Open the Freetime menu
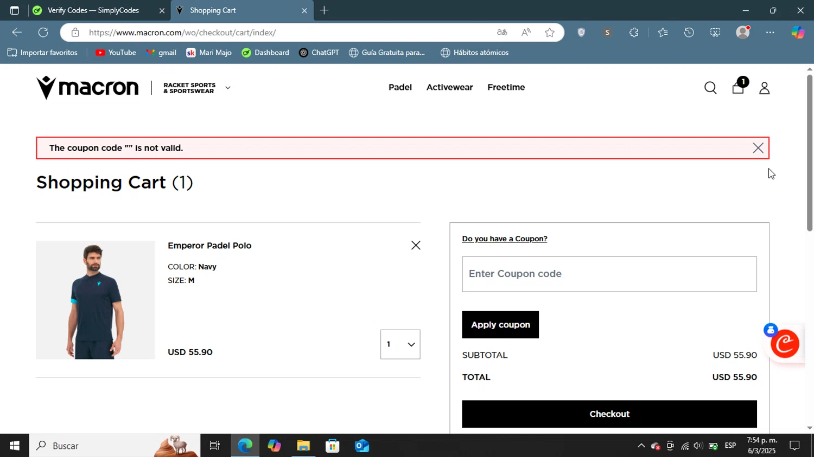This screenshot has width=814, height=457. click(x=506, y=87)
